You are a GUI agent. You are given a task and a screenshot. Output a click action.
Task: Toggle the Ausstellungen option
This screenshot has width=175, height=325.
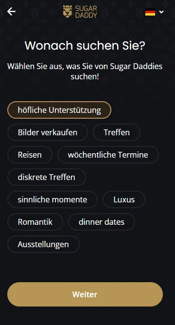[x=43, y=244]
